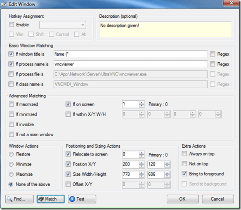The width and height of the screenshot is (241, 210).
Task: Check the 'If invisible' option
Action: 12,124
